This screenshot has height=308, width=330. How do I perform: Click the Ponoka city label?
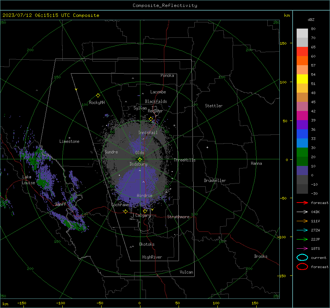(167, 75)
